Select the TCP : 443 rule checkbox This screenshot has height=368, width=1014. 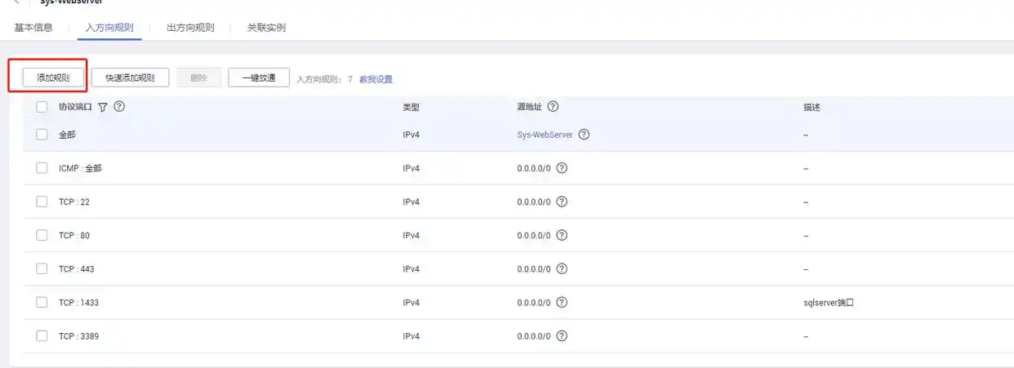42,268
